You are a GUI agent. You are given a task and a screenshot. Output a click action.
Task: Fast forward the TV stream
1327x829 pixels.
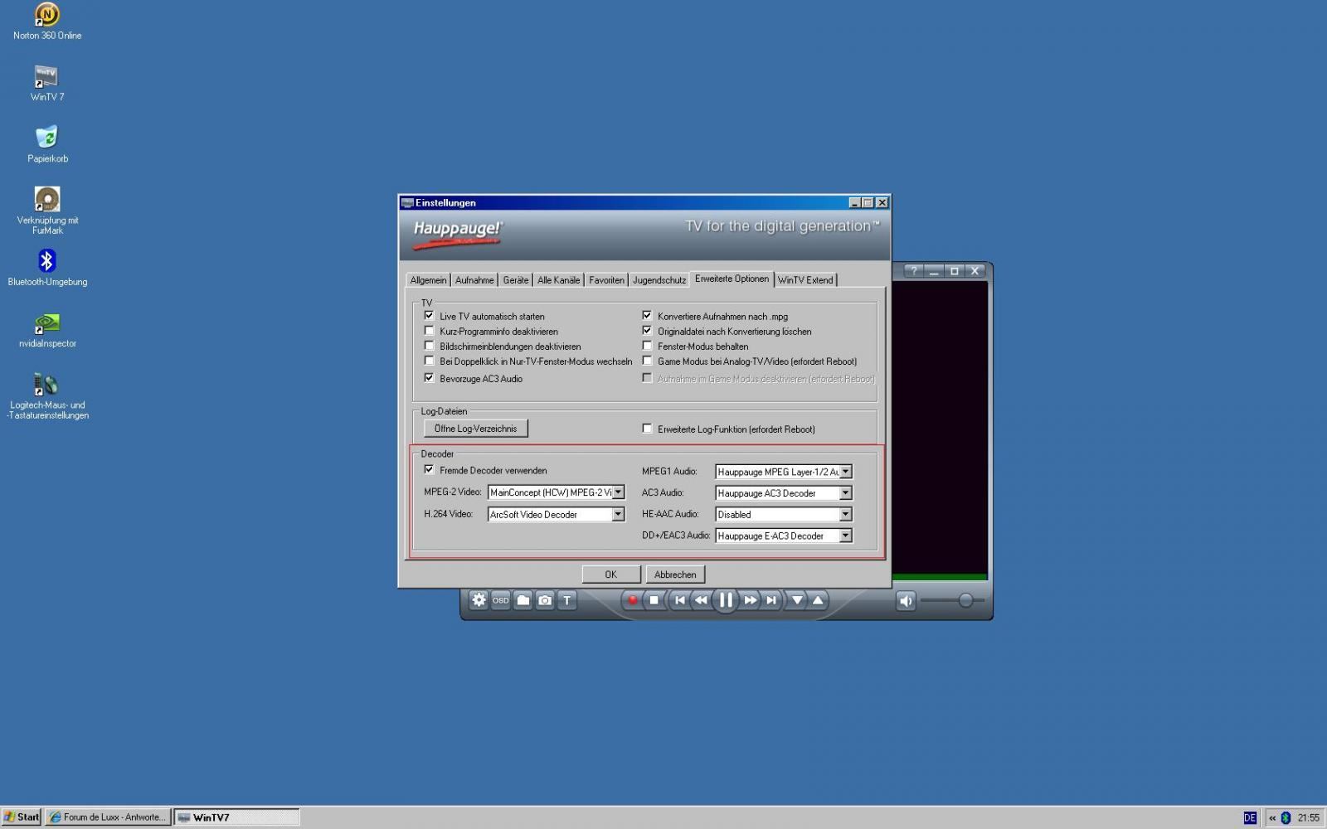click(751, 600)
